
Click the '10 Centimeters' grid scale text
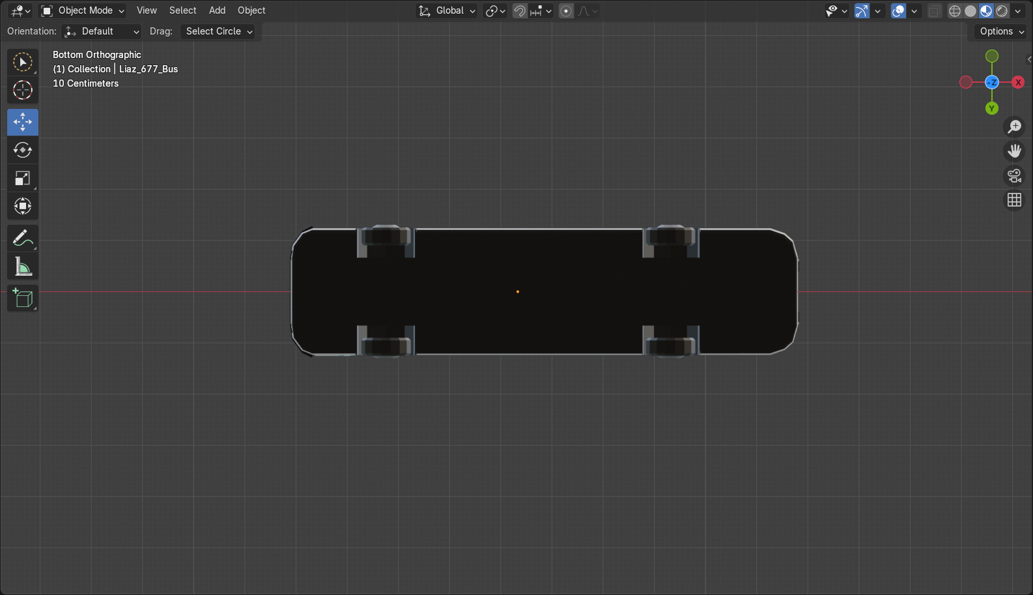click(86, 83)
